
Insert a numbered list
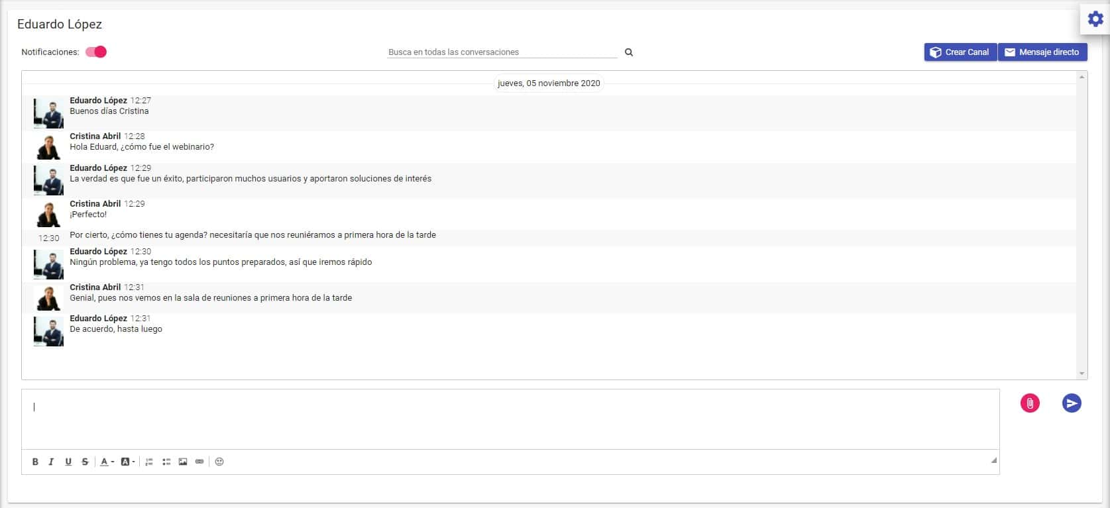pyautogui.click(x=149, y=462)
